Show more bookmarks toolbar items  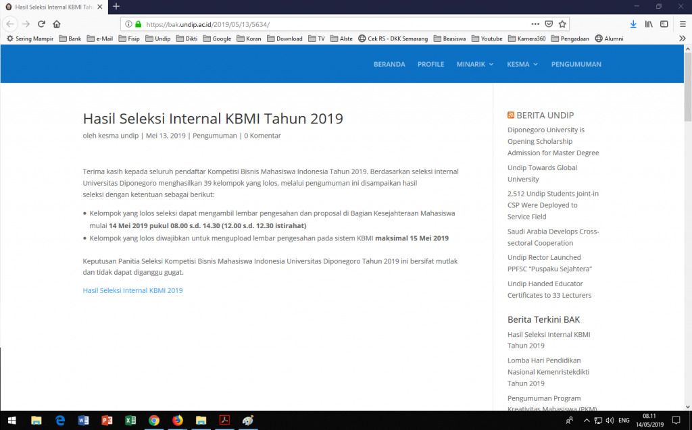(x=682, y=38)
